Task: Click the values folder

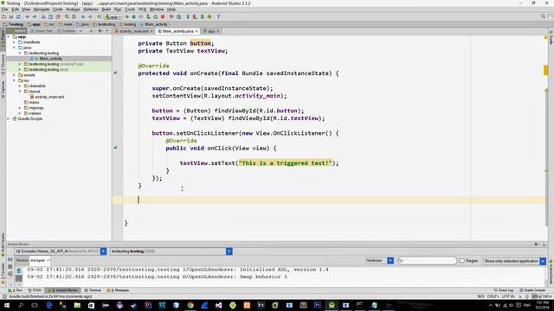Action: pos(35,113)
